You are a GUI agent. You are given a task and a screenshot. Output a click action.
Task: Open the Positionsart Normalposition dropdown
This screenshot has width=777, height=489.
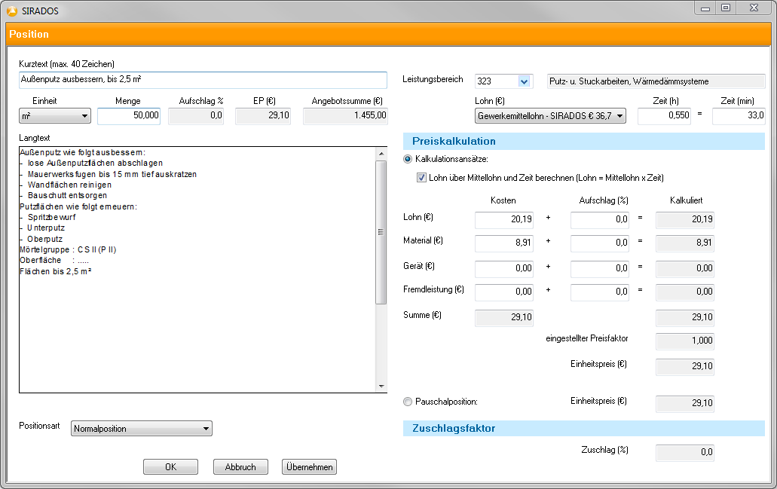[x=142, y=429]
